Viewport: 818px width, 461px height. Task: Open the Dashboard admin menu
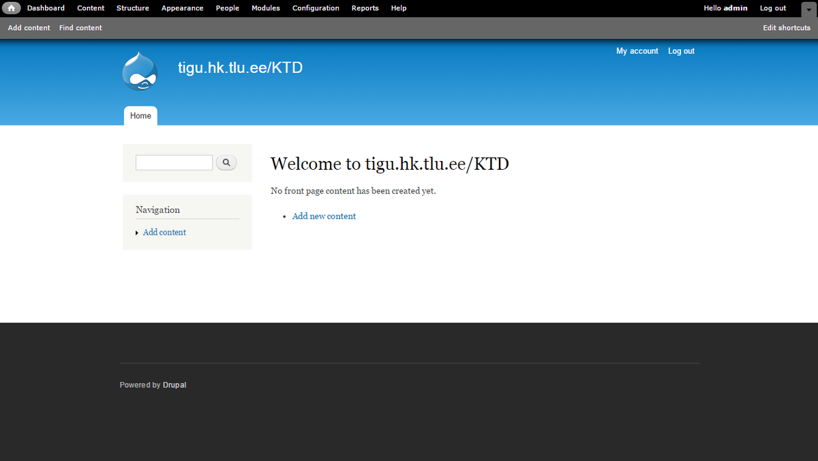(46, 8)
